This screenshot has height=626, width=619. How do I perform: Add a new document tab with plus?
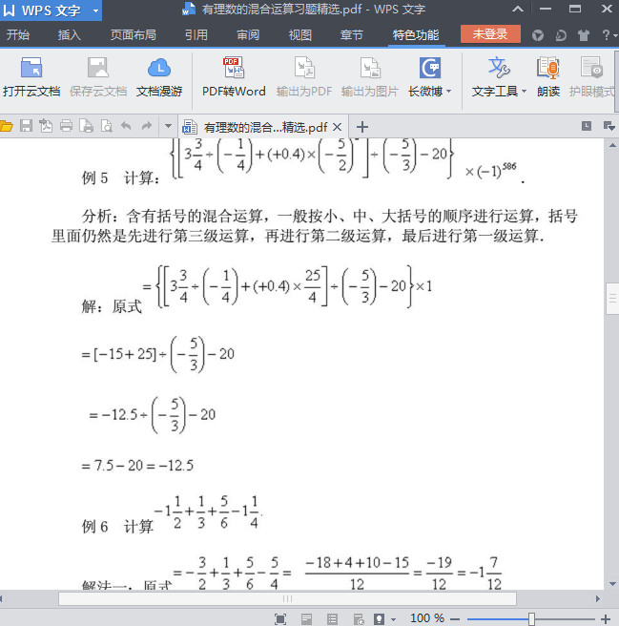362,127
